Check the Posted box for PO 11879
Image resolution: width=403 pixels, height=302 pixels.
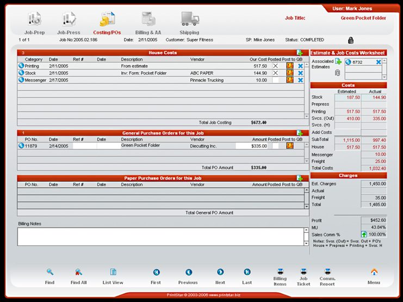click(276, 146)
